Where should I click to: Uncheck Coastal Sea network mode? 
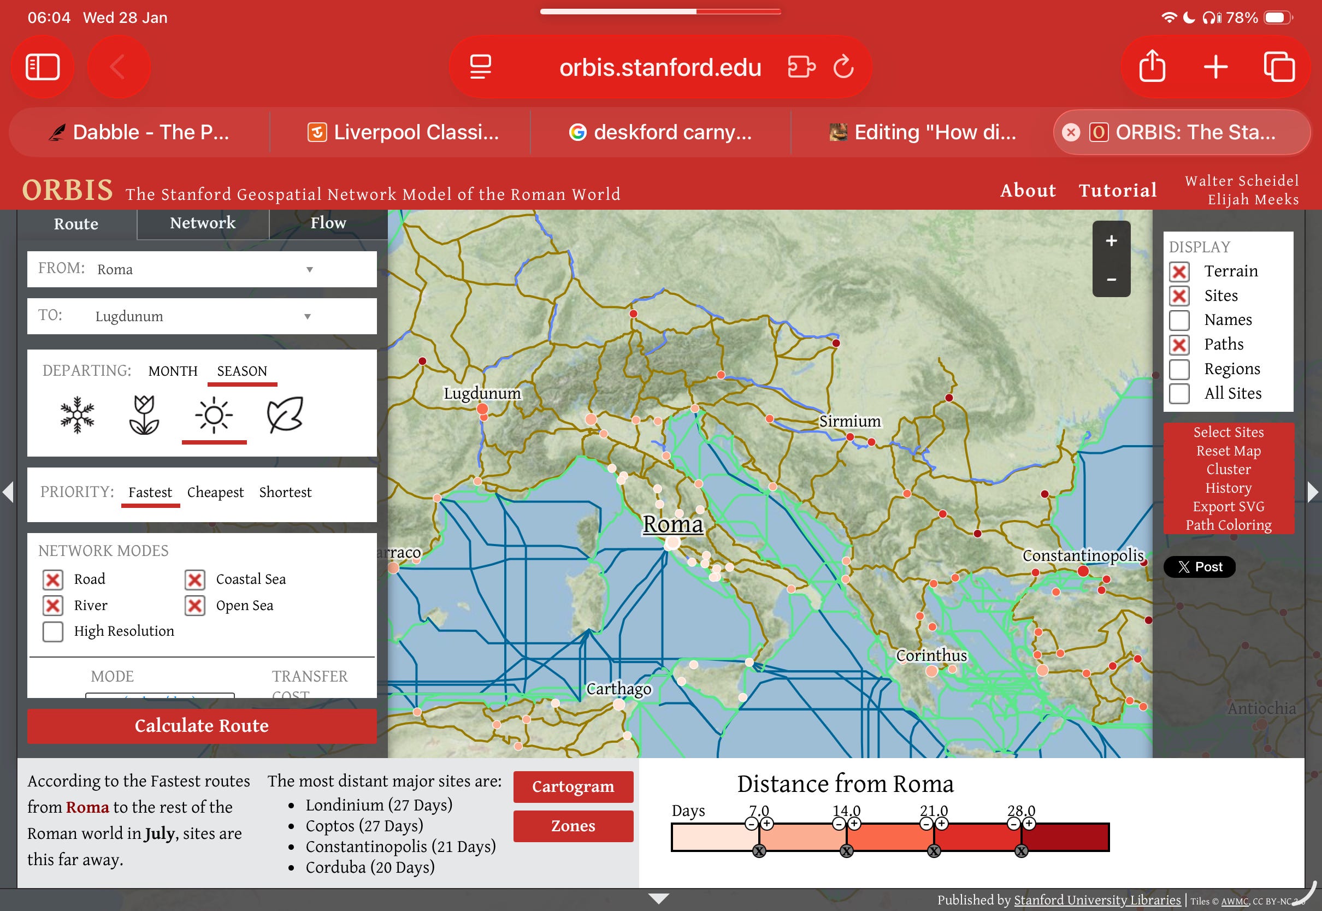pyautogui.click(x=194, y=580)
